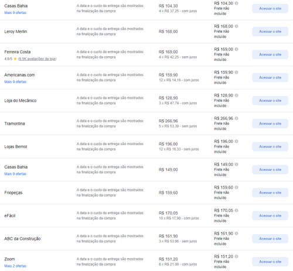Select the Tramontina store name
The width and height of the screenshot is (293, 271).
(x=15, y=124)
